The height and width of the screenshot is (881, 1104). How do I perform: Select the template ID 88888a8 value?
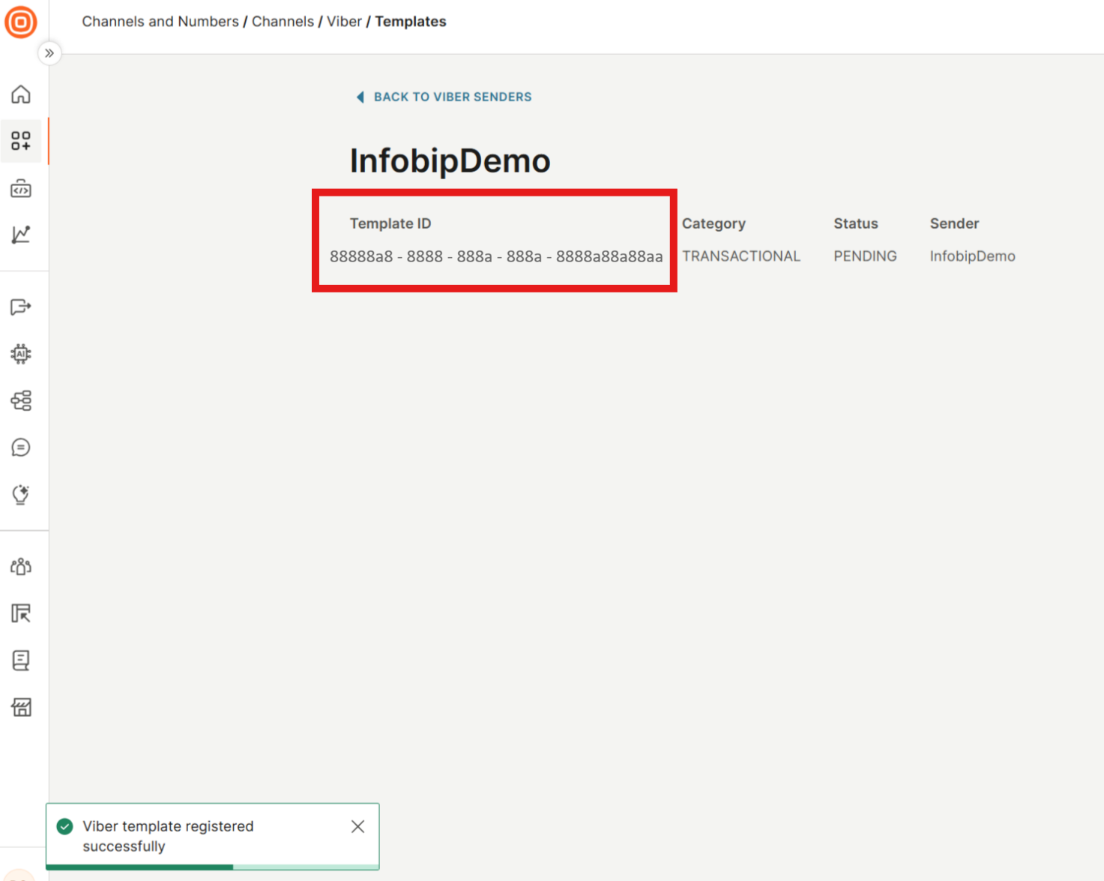(x=496, y=256)
